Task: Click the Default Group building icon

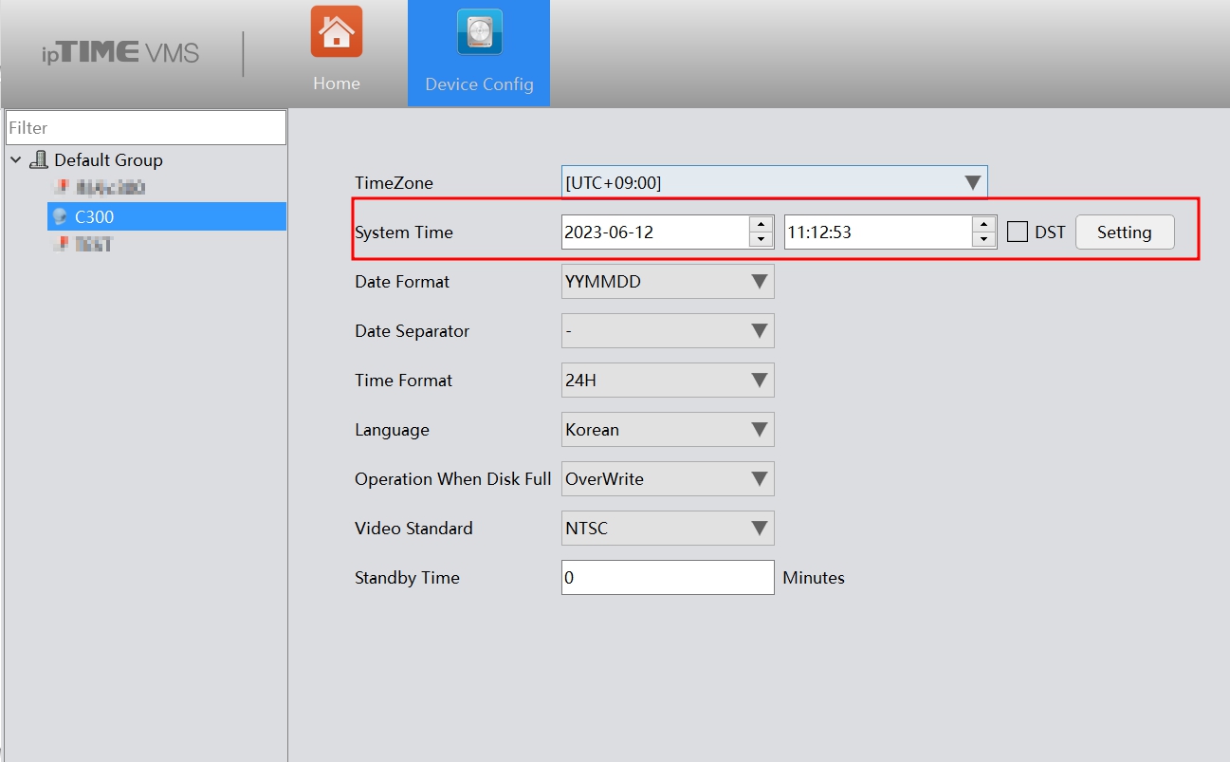Action: point(39,159)
